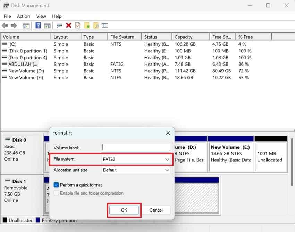Viewport: 295px width, 232px height.
Task: Confirm format with OK button
Action: [124, 210]
